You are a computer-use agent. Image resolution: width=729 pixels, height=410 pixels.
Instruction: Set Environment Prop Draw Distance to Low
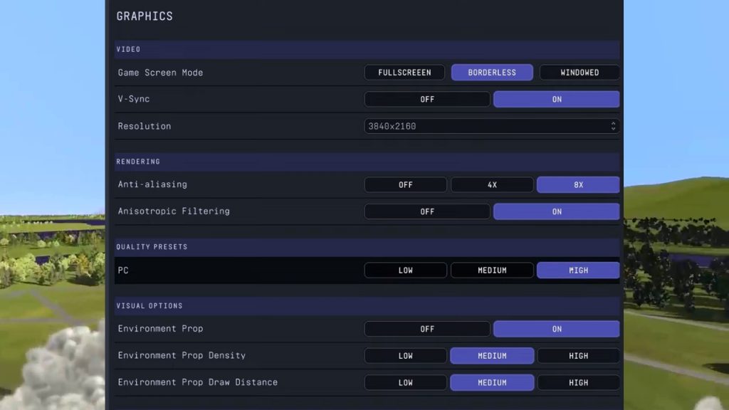pyautogui.click(x=405, y=382)
